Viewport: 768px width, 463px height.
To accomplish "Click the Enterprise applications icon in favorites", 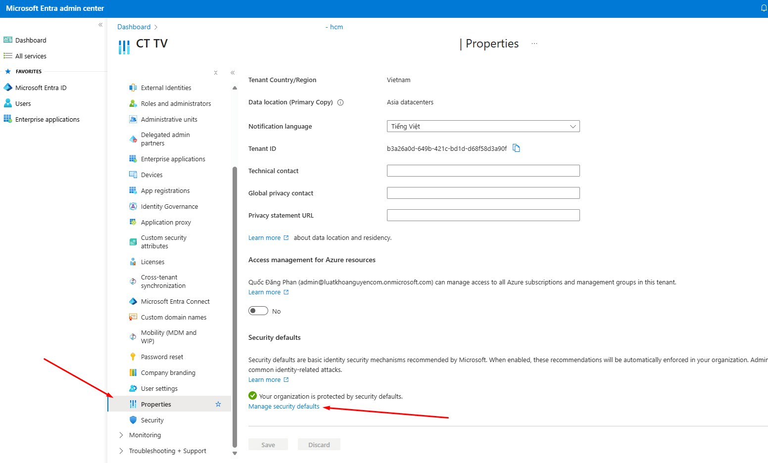I will pos(8,119).
